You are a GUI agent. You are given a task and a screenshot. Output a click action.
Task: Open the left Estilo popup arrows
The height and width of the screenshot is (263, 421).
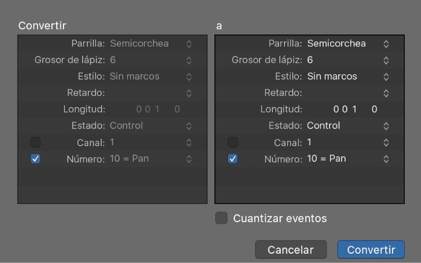click(x=189, y=77)
